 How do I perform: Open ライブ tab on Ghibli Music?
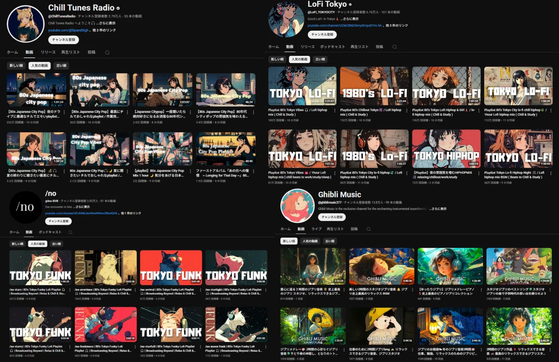coord(316,229)
